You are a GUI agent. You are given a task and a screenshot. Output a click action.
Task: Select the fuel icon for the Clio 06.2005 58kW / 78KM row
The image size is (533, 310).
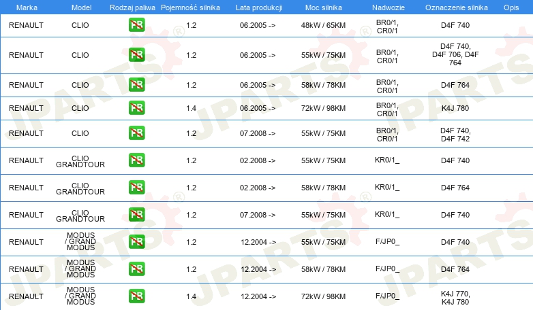[x=136, y=84]
